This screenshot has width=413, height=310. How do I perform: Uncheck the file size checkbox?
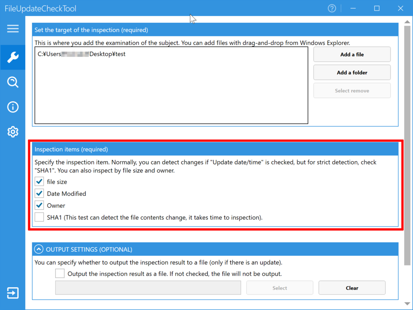[40, 182]
